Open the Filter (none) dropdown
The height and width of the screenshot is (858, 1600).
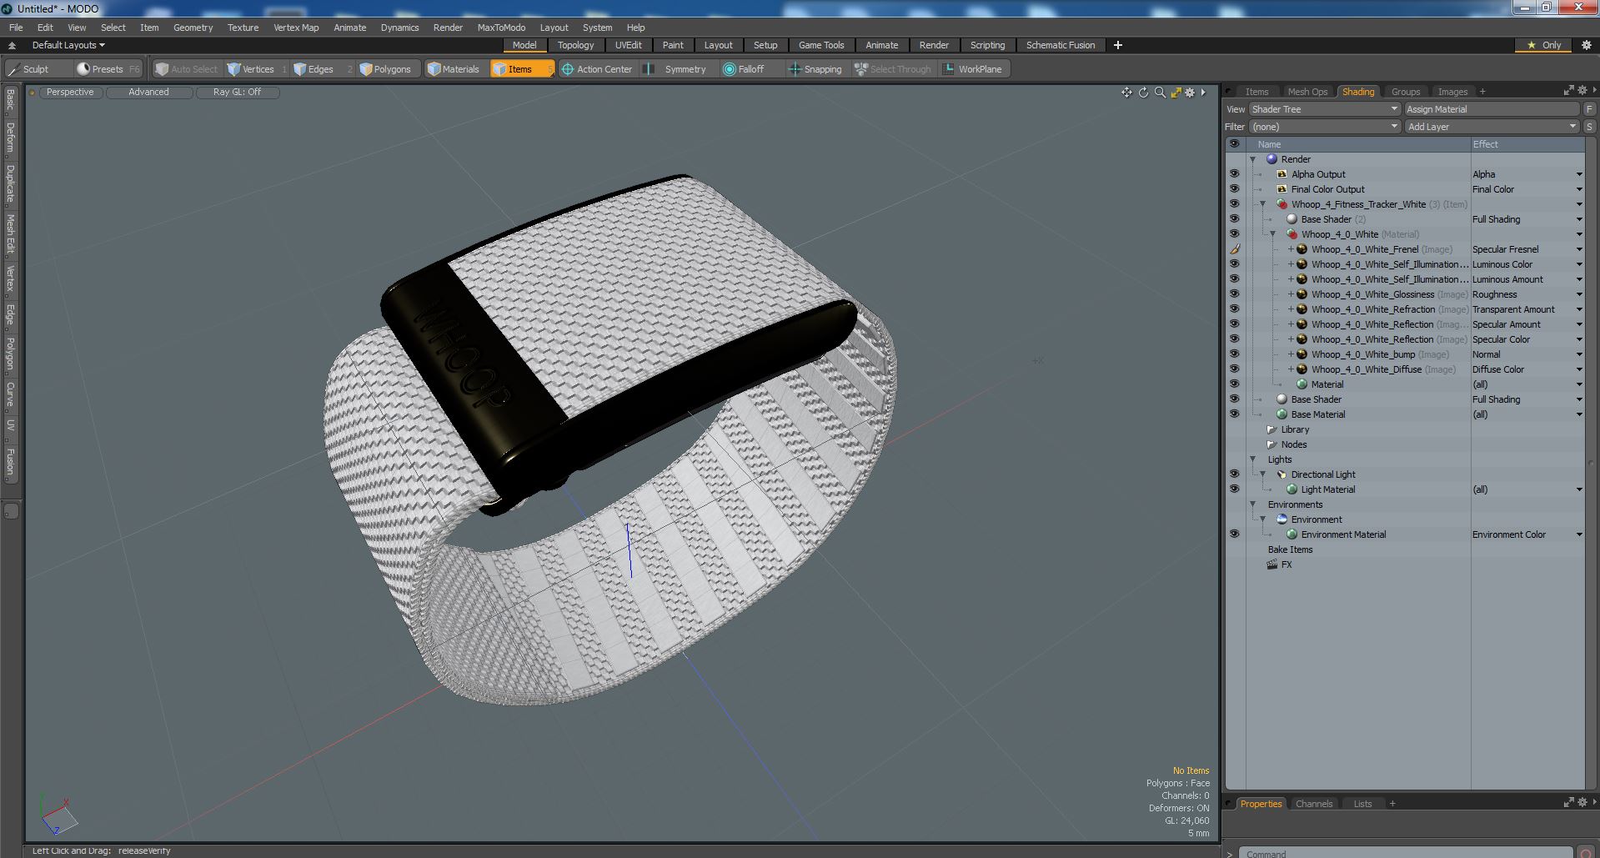(1324, 127)
